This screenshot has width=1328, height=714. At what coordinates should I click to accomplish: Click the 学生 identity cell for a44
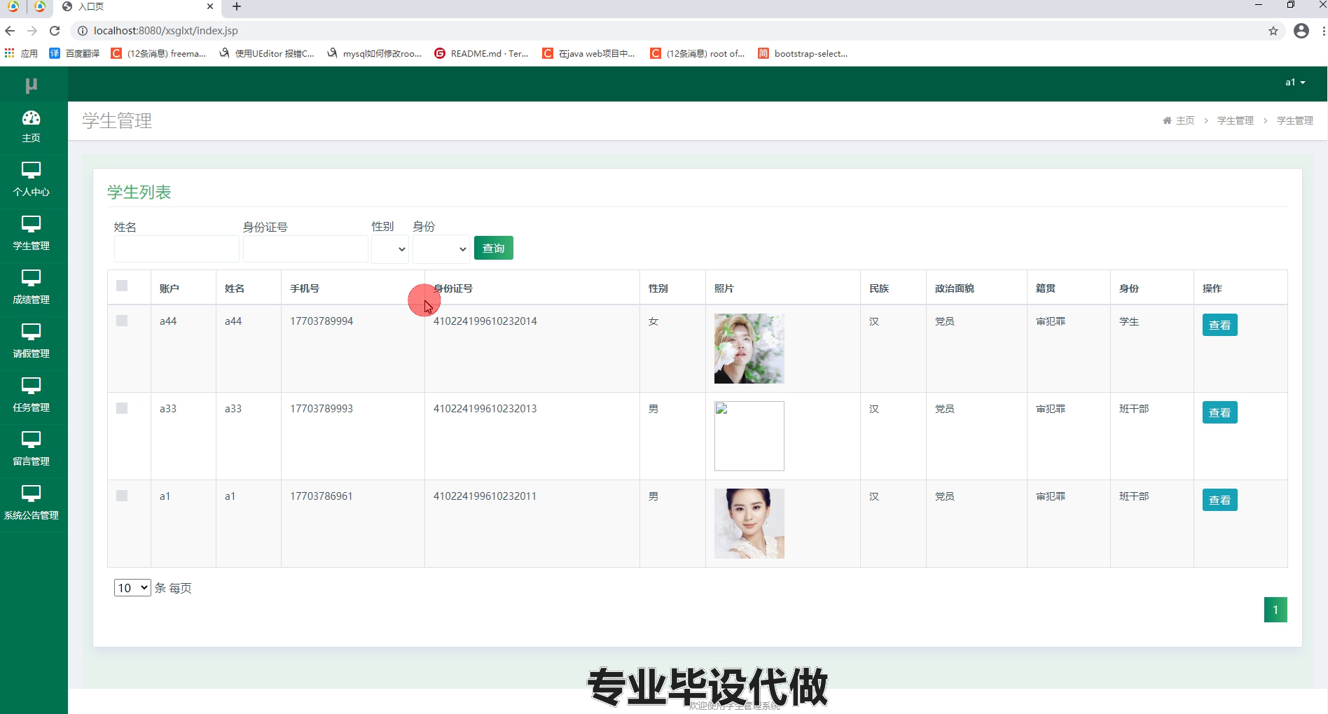(x=1129, y=321)
